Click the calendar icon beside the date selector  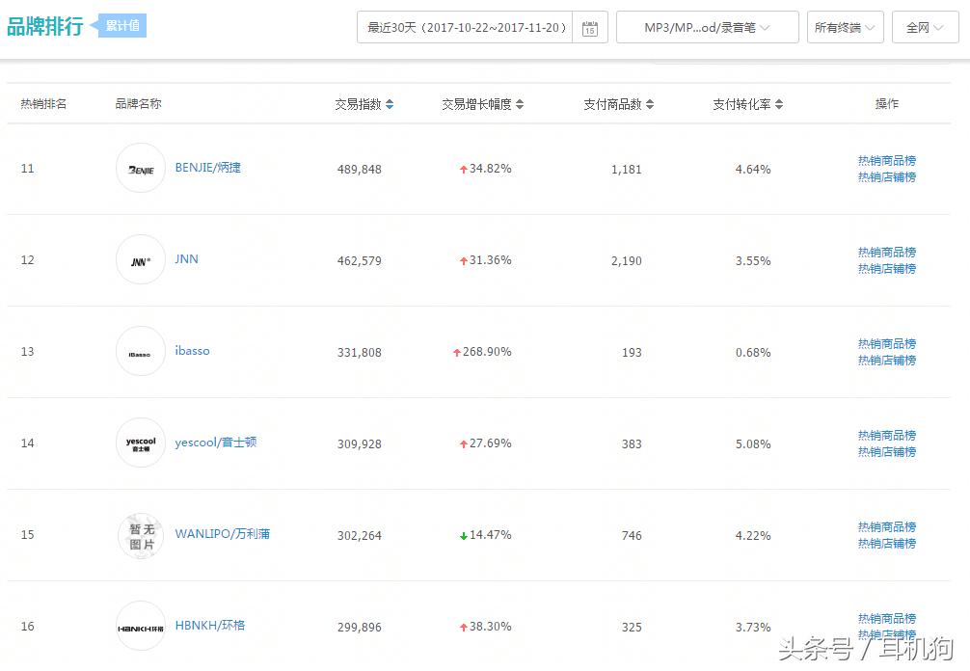tap(590, 27)
